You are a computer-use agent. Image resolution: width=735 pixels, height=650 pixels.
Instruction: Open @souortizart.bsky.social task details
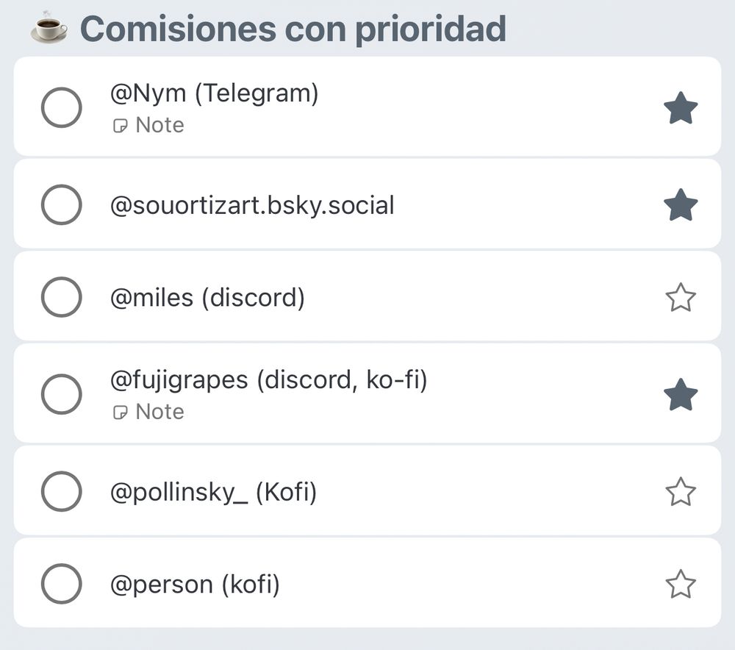tap(252, 205)
